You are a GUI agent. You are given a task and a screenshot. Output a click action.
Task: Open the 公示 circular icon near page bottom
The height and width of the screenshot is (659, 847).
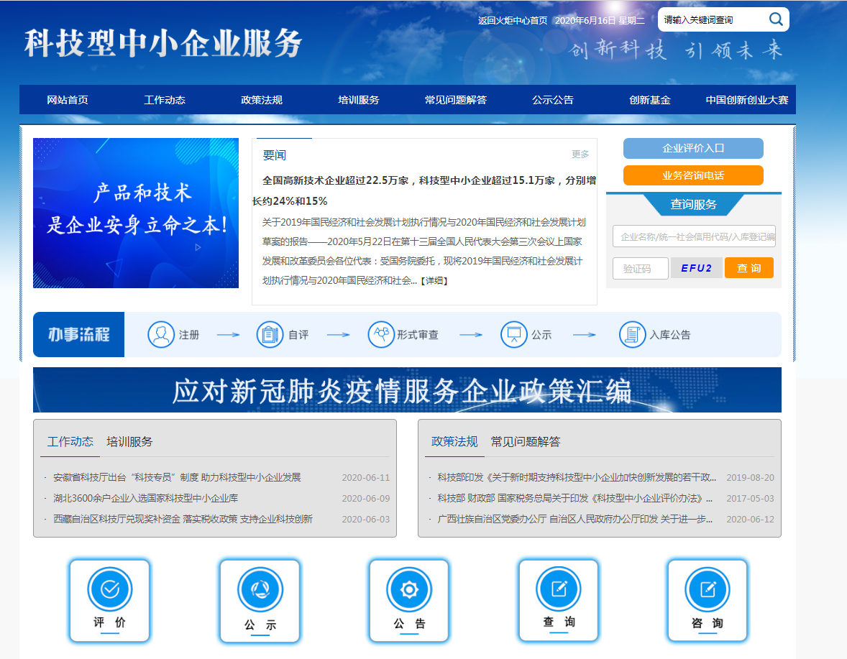pos(260,588)
